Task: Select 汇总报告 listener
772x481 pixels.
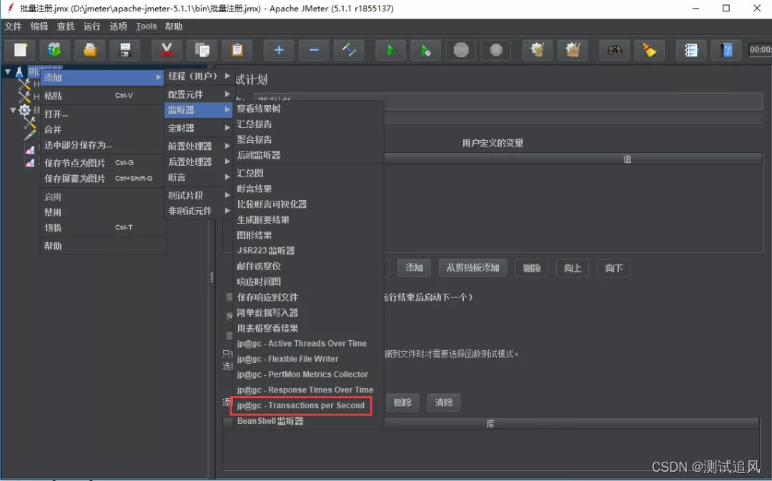Action: click(308, 124)
